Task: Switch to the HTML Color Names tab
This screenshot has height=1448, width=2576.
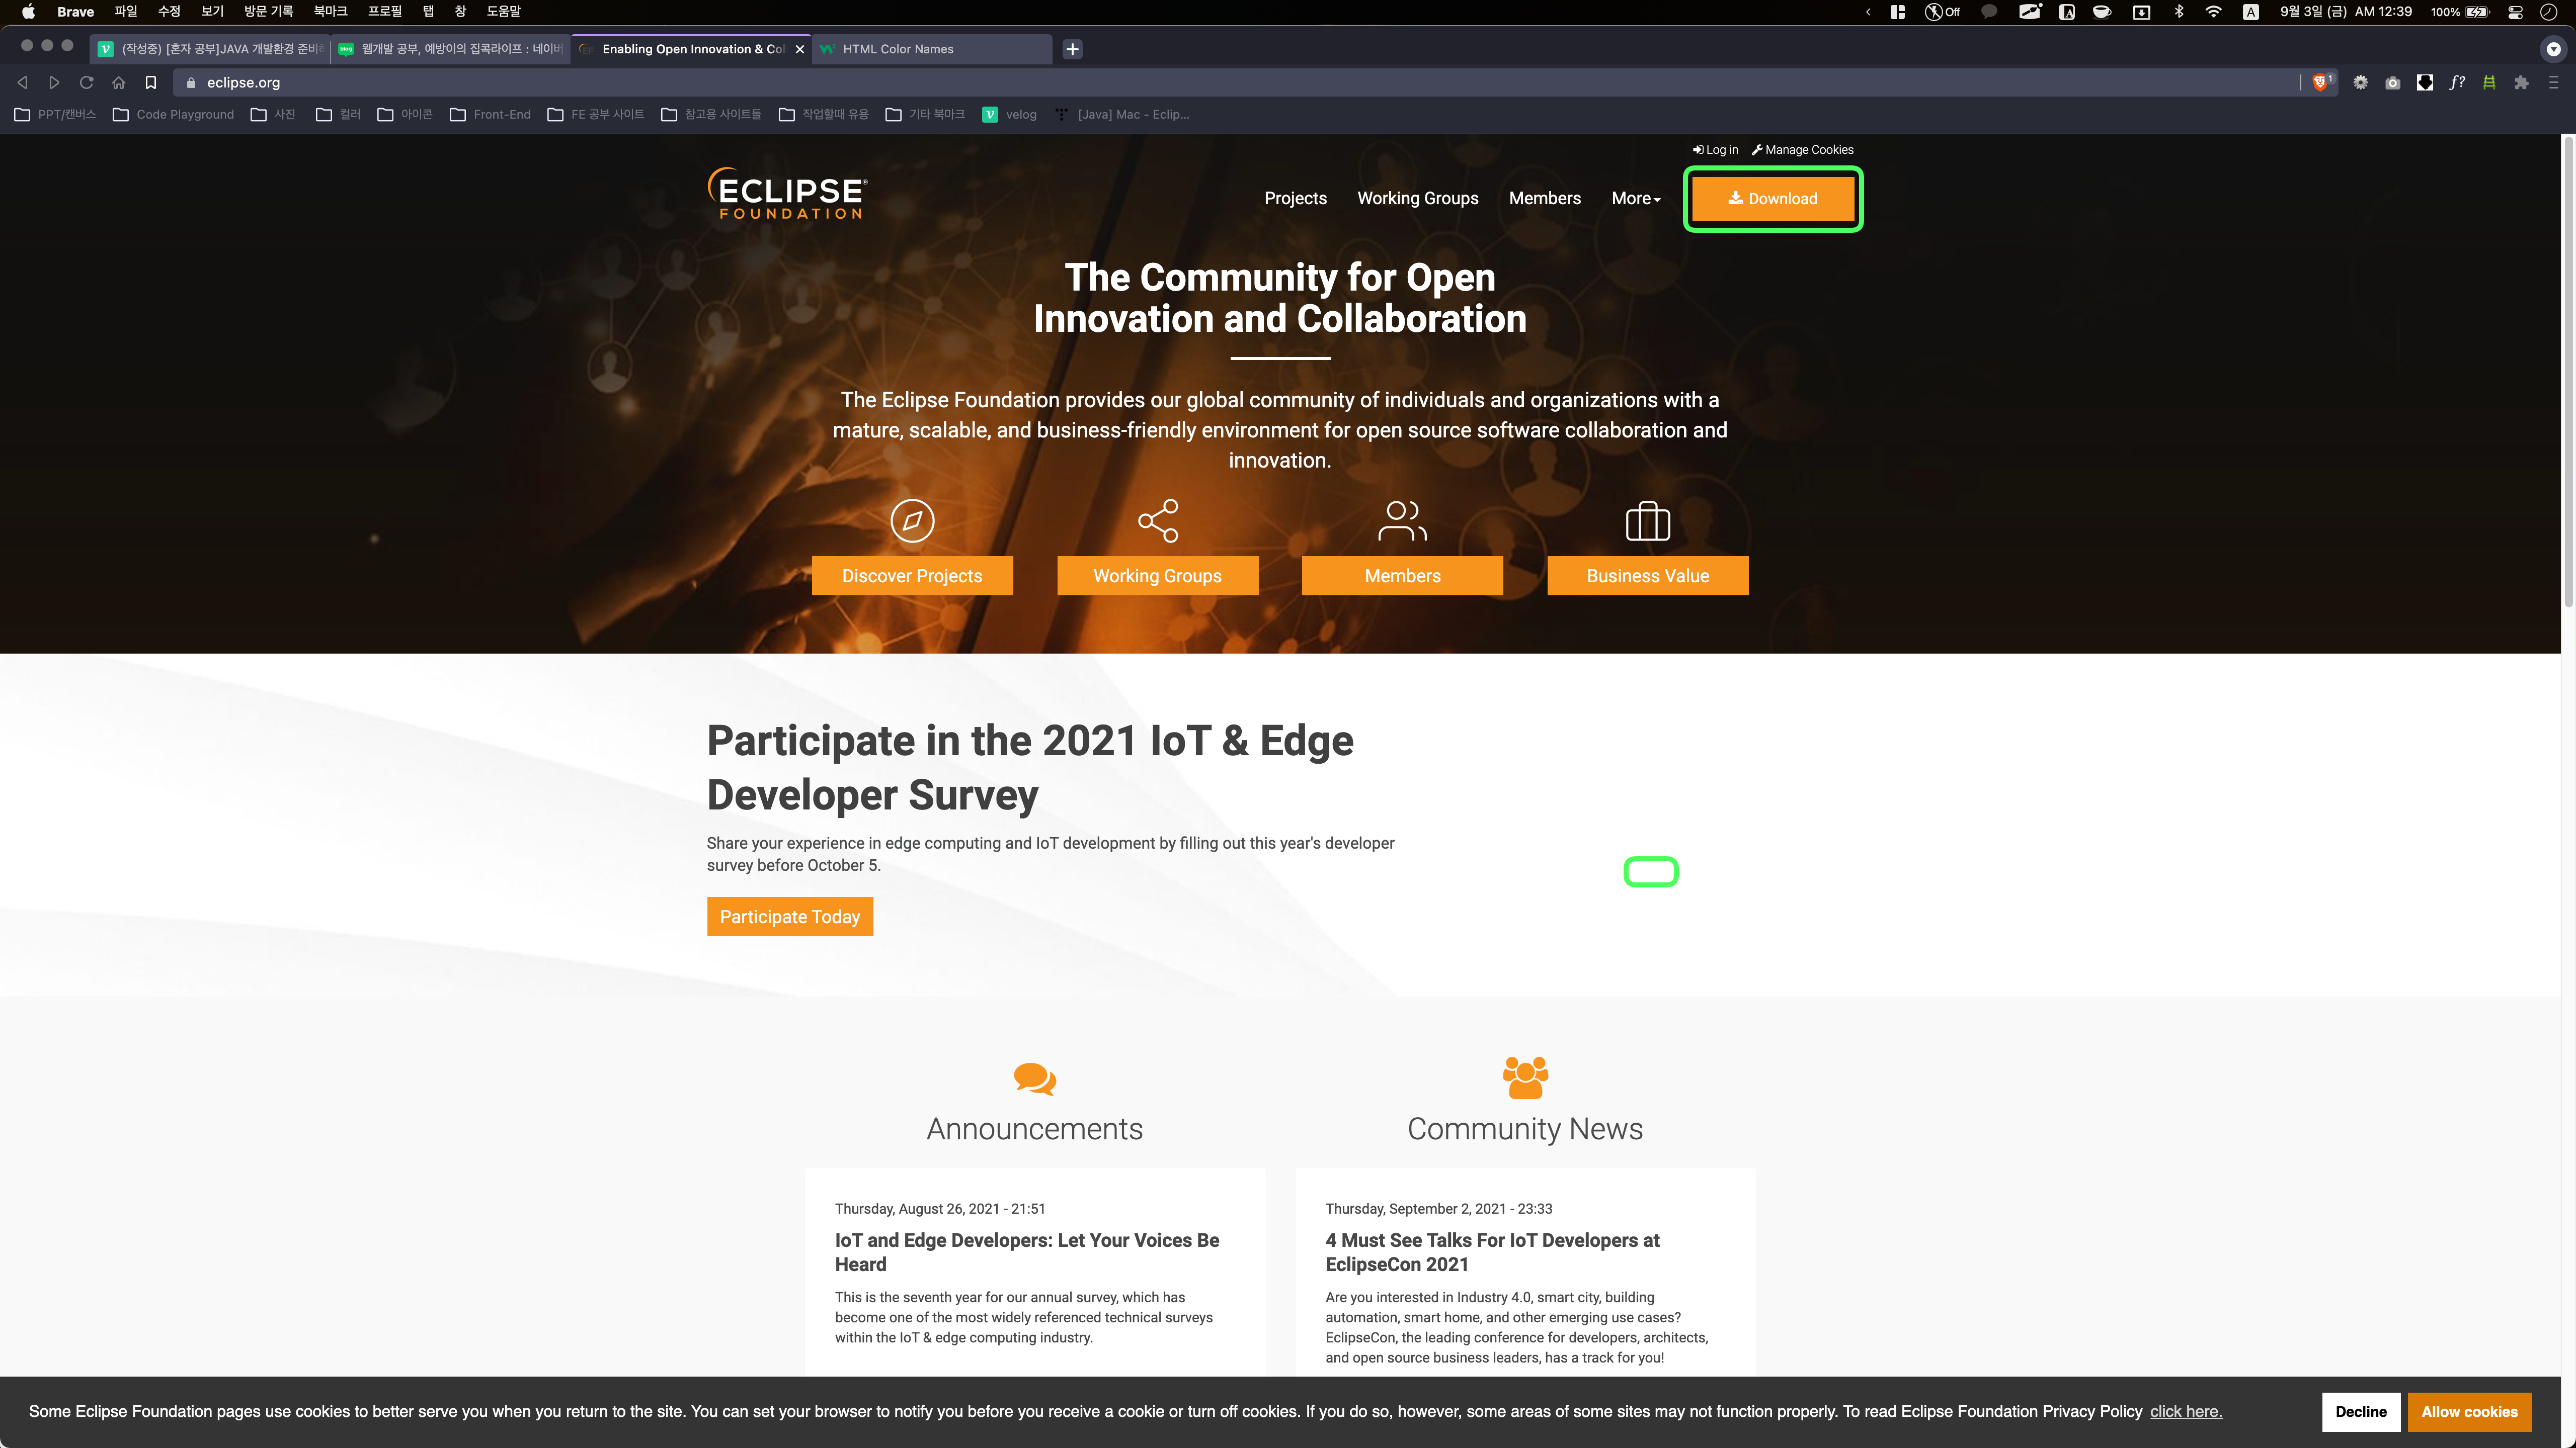Action: pyautogui.click(x=931, y=49)
